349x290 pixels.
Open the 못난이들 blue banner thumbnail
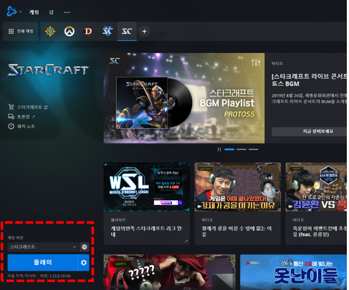(x=294, y=272)
